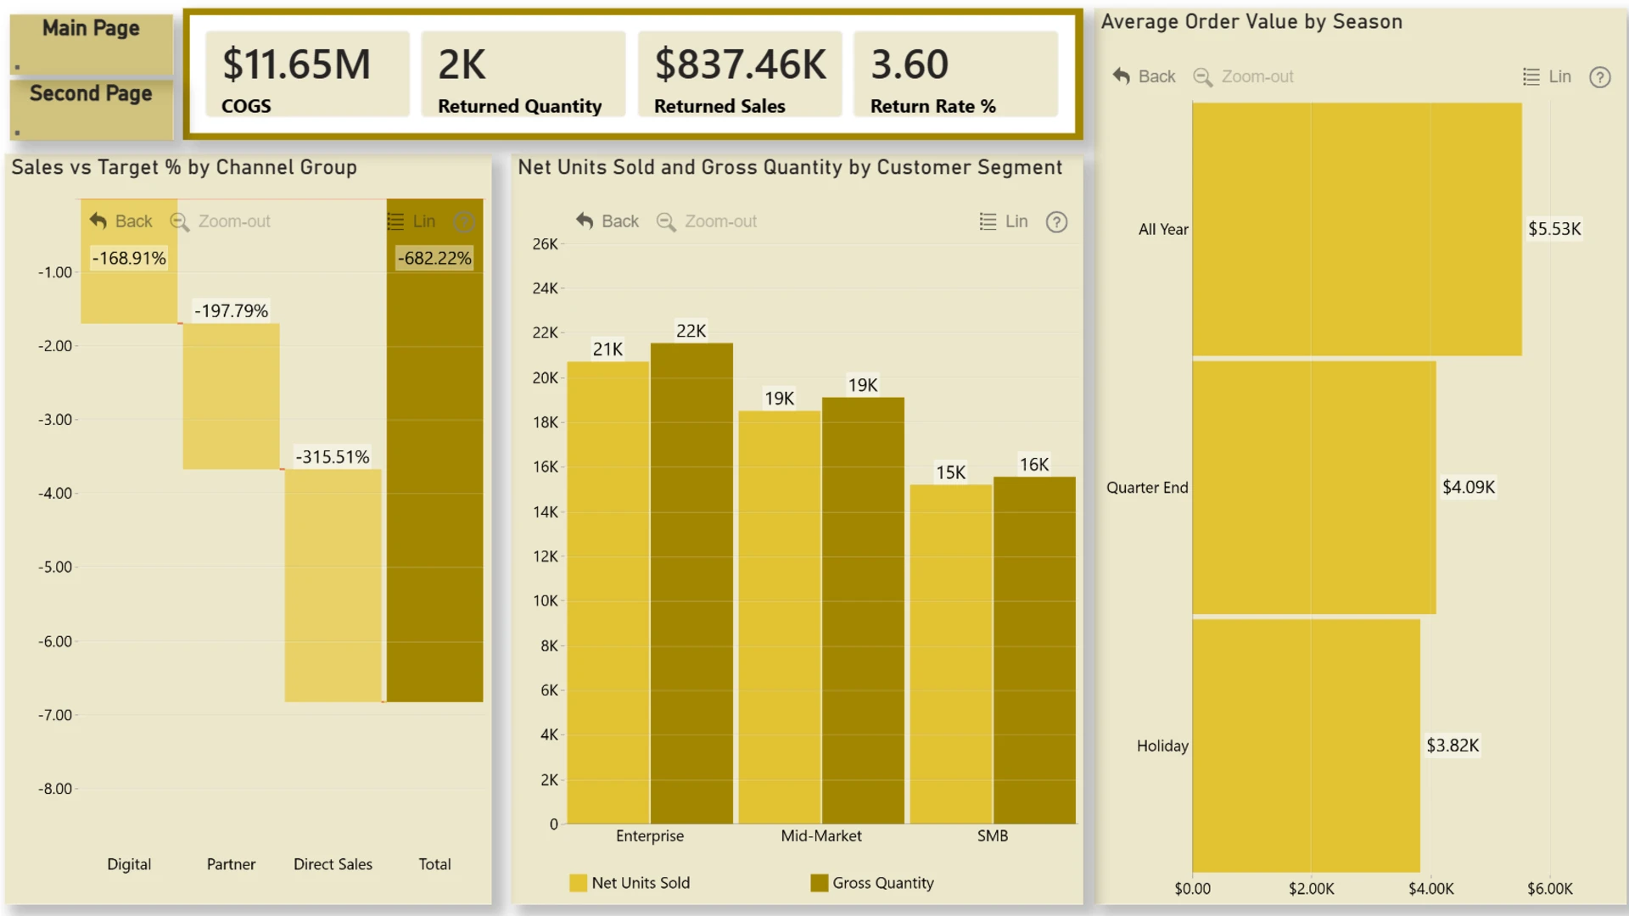This screenshot has height=916, width=1629.
Task: Click the -168.91% data label
Action: click(x=129, y=258)
